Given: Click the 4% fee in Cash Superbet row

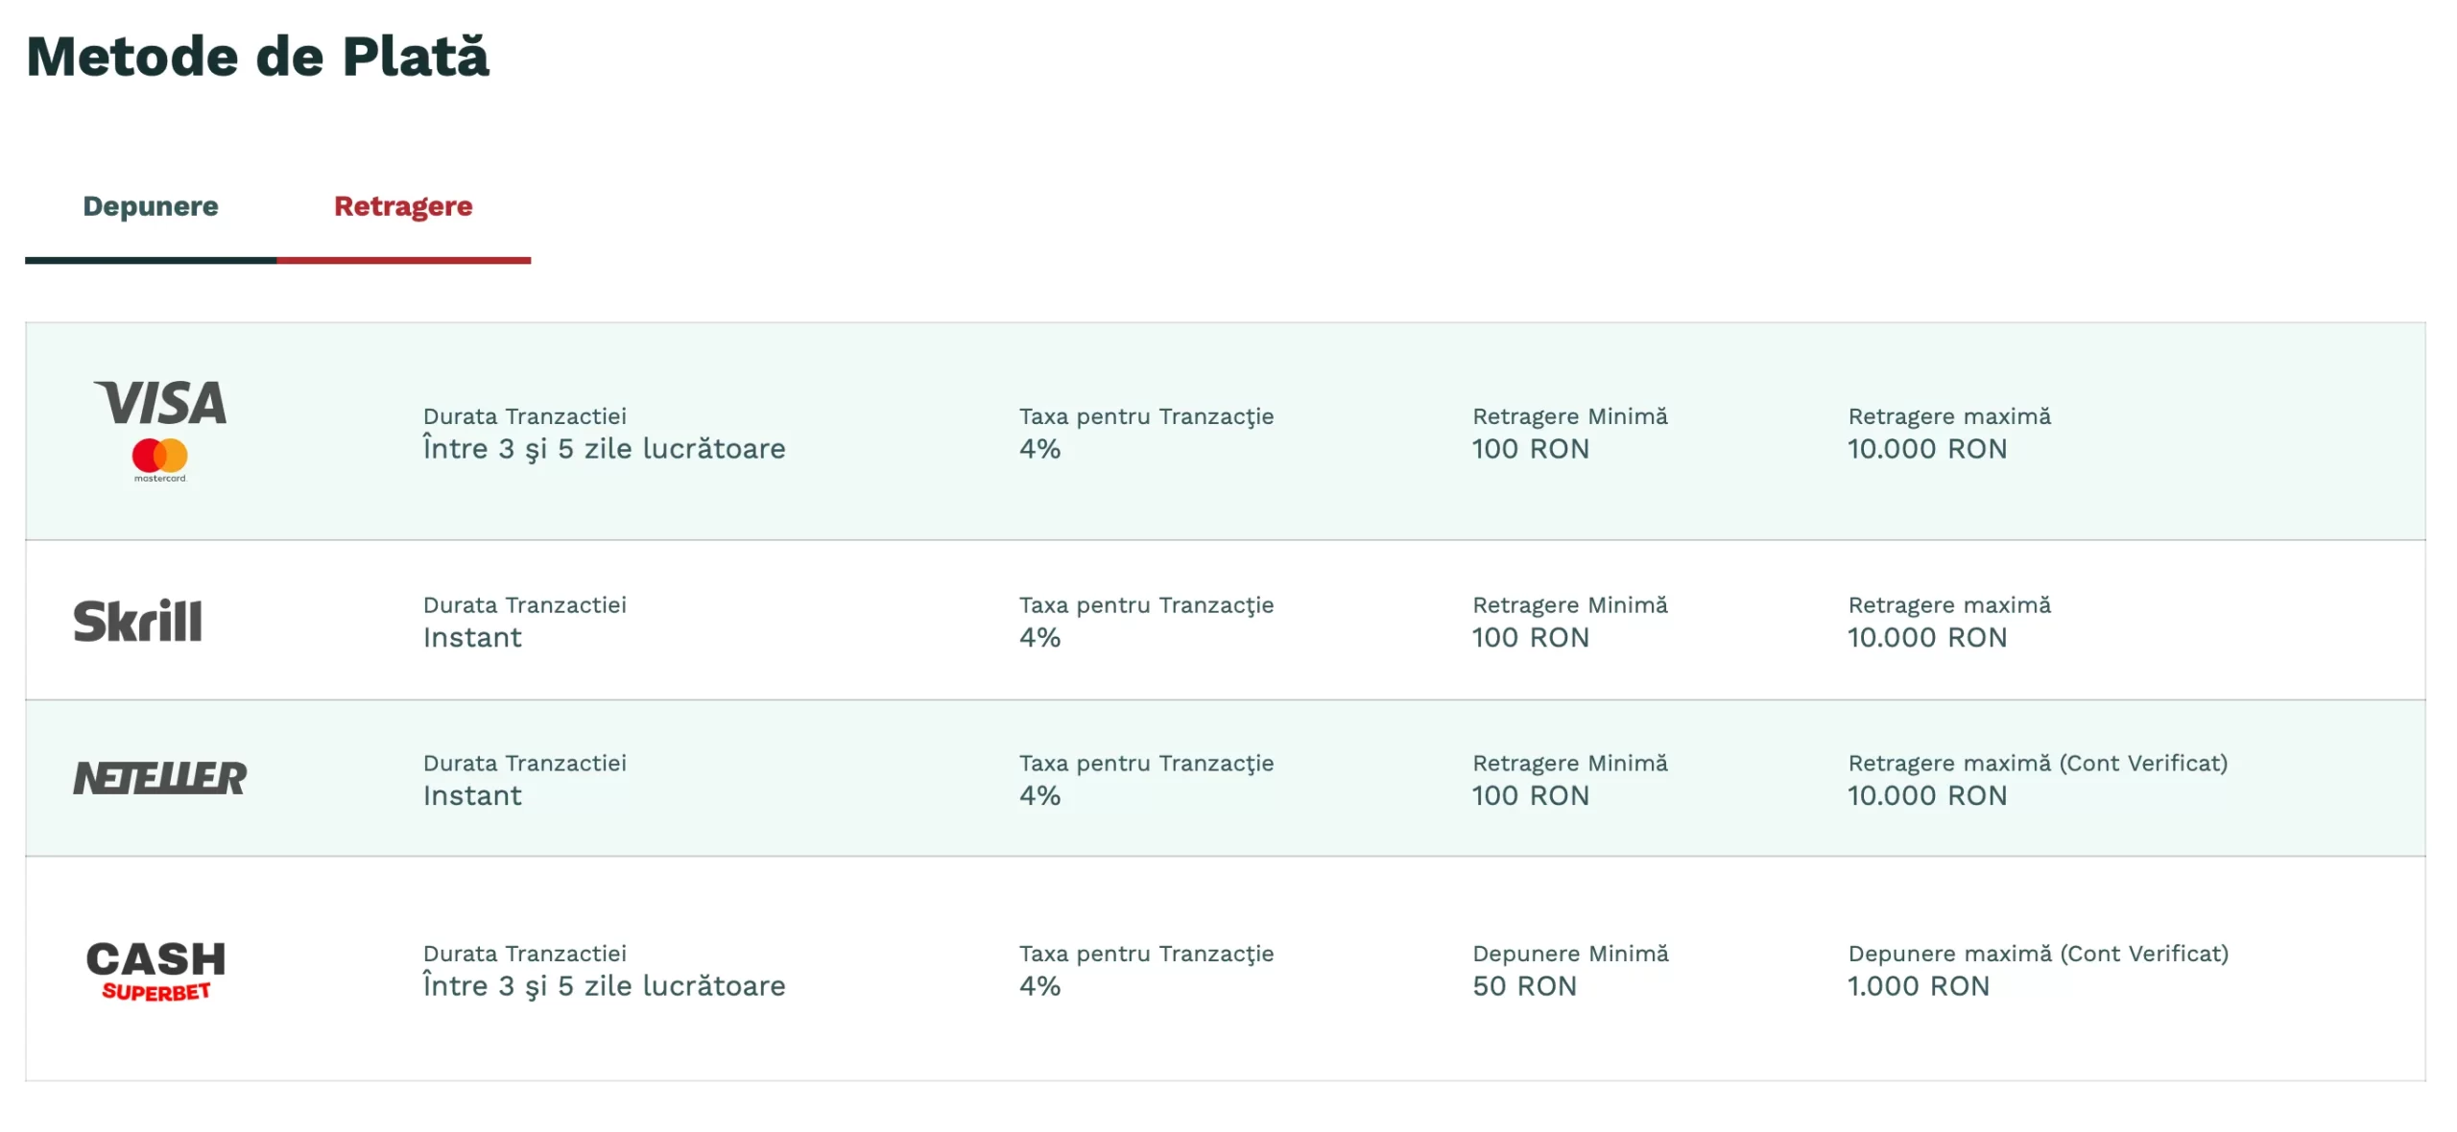Looking at the screenshot, I should [x=1039, y=986].
